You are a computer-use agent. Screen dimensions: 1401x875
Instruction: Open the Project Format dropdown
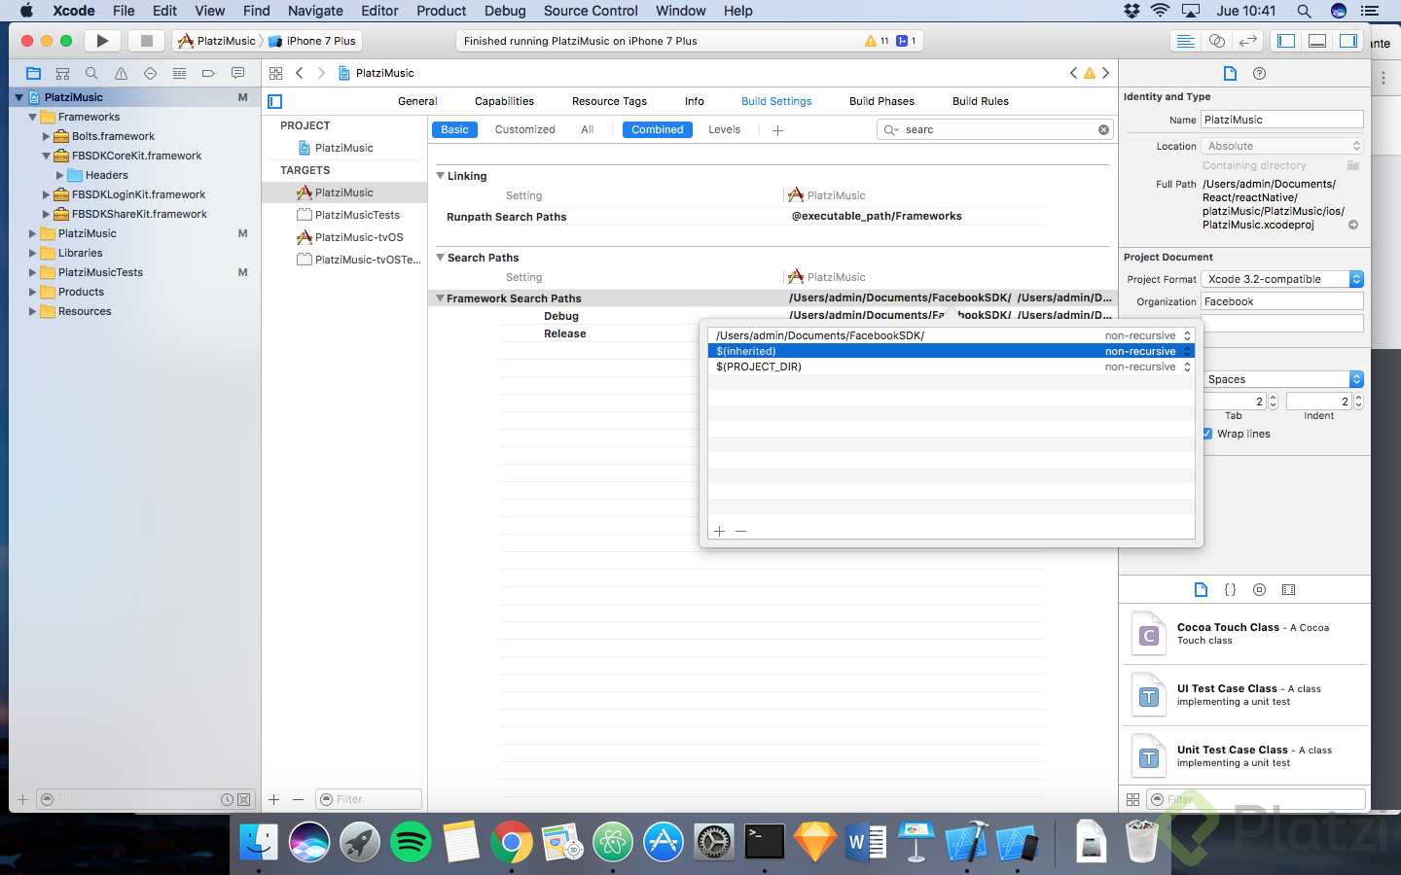(x=1283, y=279)
